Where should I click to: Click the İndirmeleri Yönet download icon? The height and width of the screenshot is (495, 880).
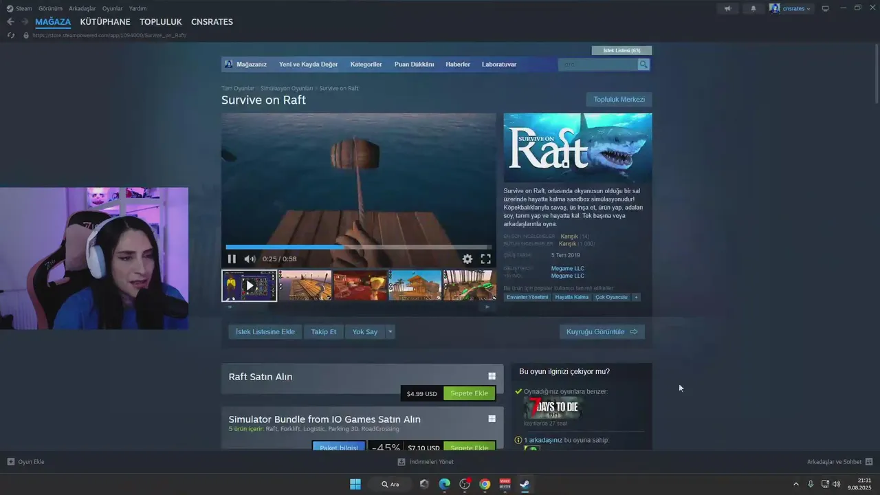click(401, 462)
